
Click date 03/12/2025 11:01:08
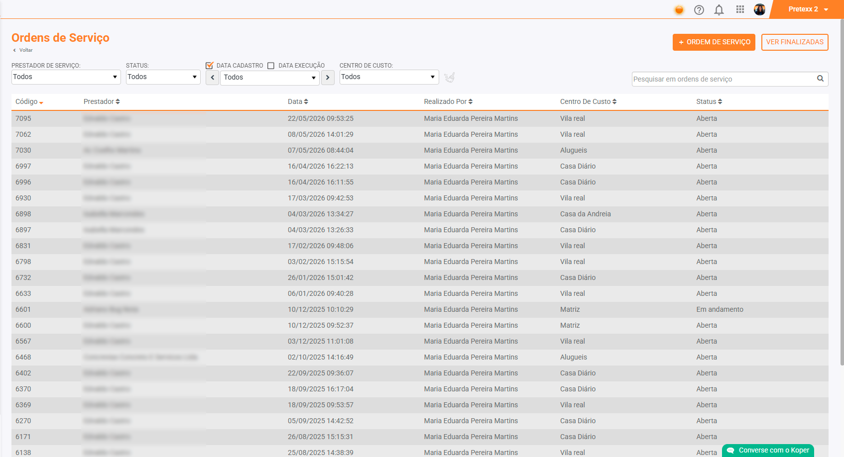coord(321,341)
